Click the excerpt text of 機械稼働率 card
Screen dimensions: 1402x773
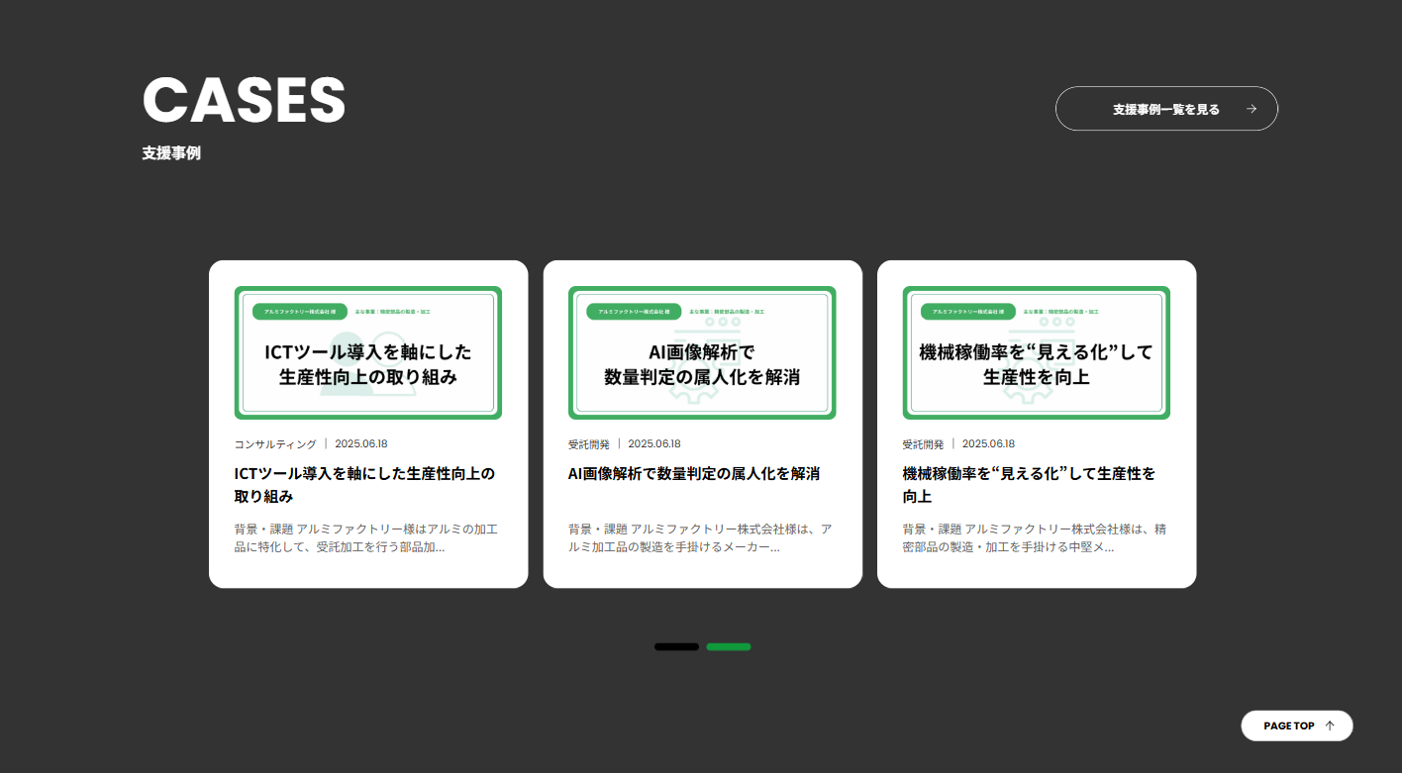[x=1034, y=537]
